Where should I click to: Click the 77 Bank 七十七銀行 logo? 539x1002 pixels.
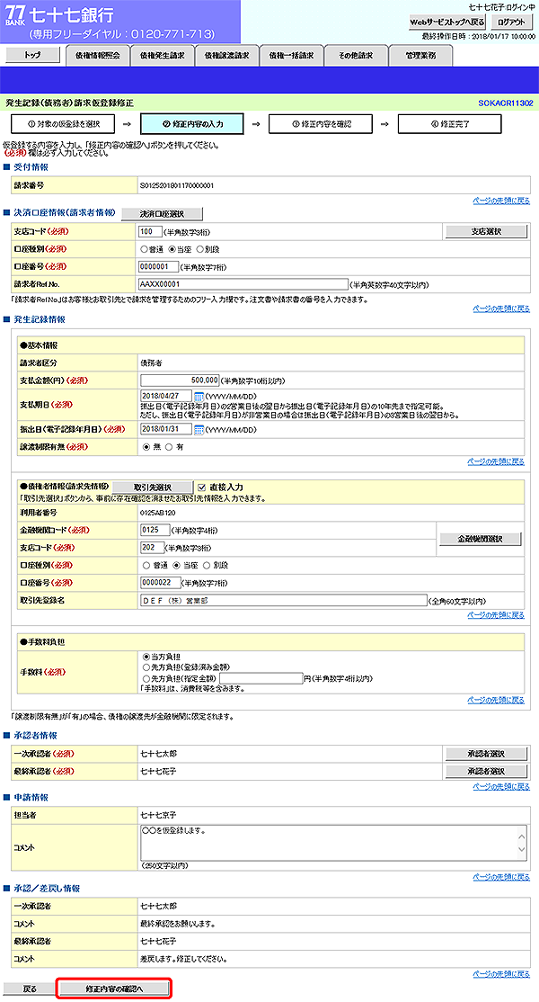59,14
